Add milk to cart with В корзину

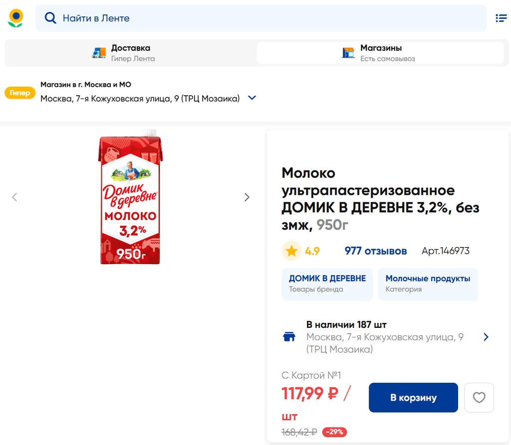(x=413, y=398)
